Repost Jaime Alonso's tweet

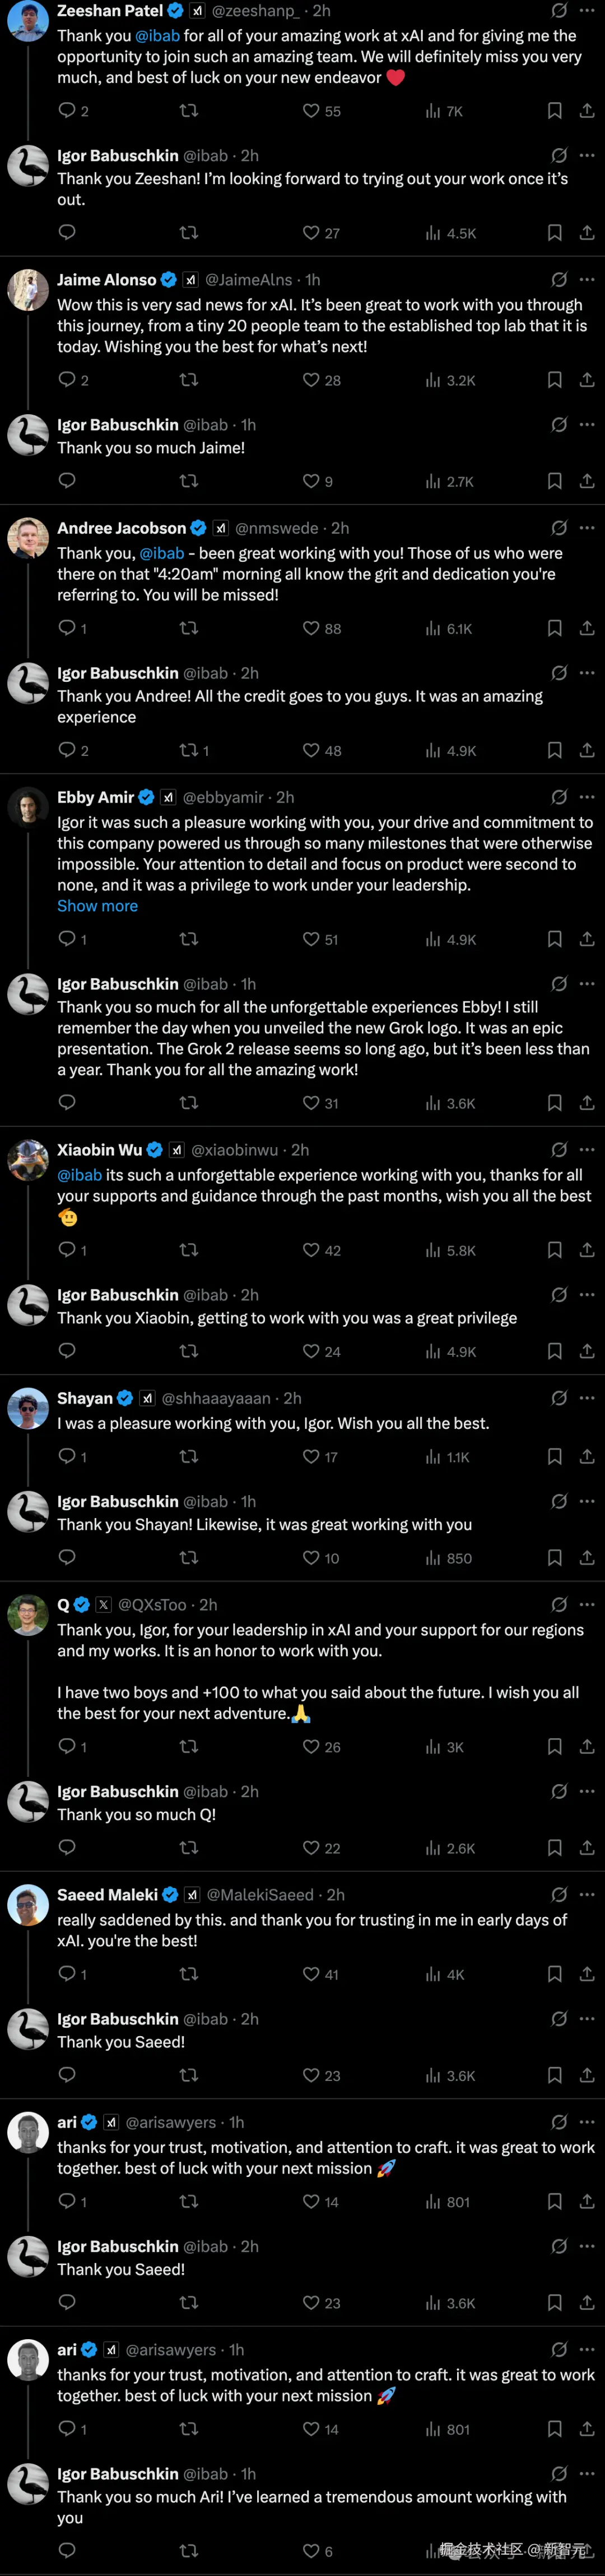pos(188,380)
